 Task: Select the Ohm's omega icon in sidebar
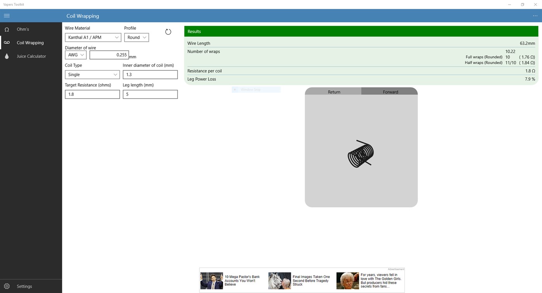tap(7, 29)
